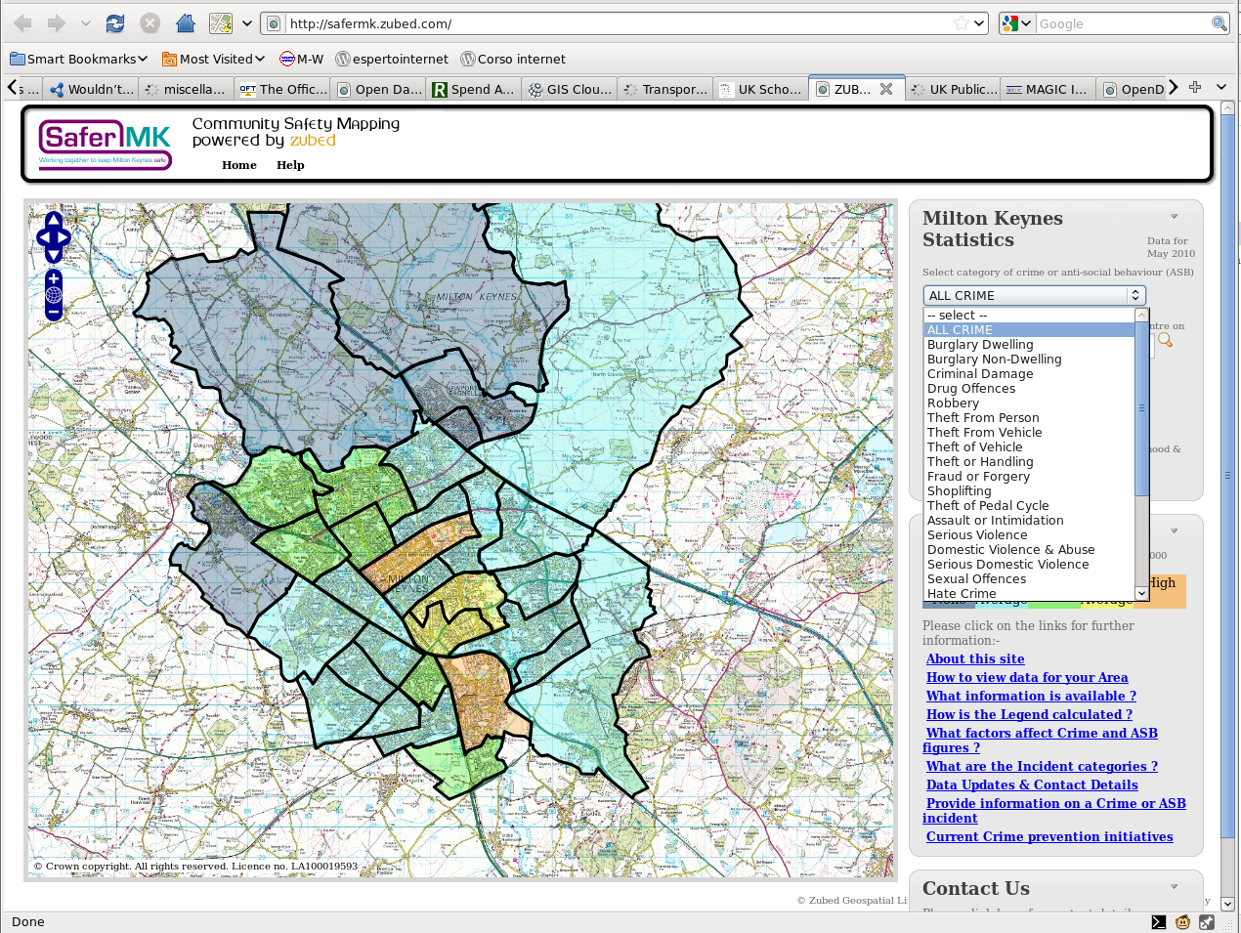The width and height of the screenshot is (1241, 933).
Task: Switch to the UK Scho... tab
Action: (761, 89)
